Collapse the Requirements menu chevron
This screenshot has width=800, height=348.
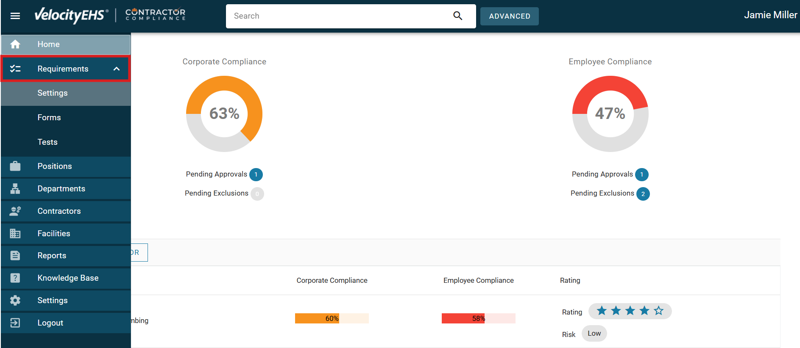tap(117, 69)
